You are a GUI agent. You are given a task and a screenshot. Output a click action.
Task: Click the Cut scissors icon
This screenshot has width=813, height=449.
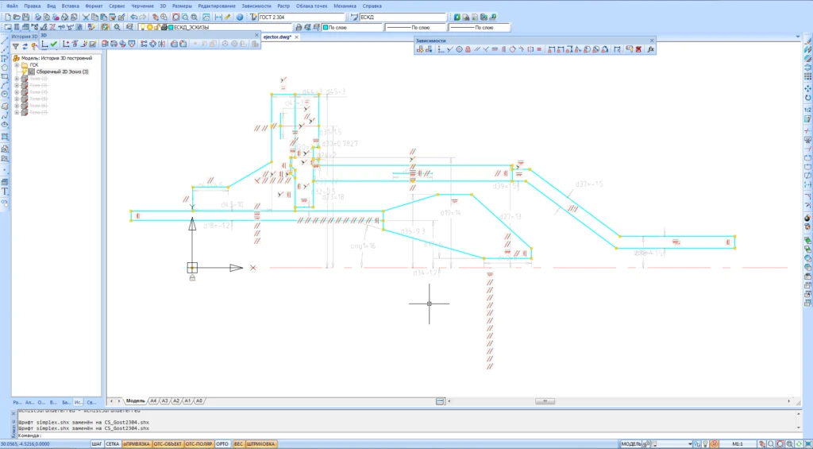tap(85, 17)
